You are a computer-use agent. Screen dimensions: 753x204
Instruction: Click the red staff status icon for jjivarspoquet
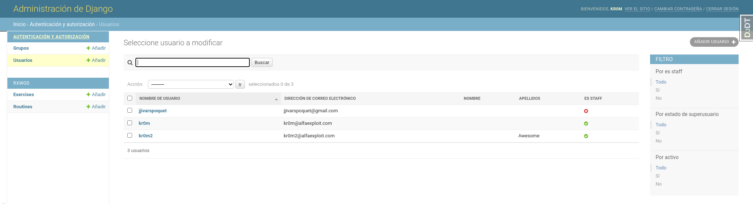(586, 111)
